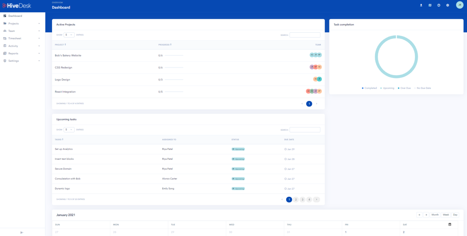Screen dimensions: 467x236
Task: Switch the calendar to Week view
Action: point(446,215)
